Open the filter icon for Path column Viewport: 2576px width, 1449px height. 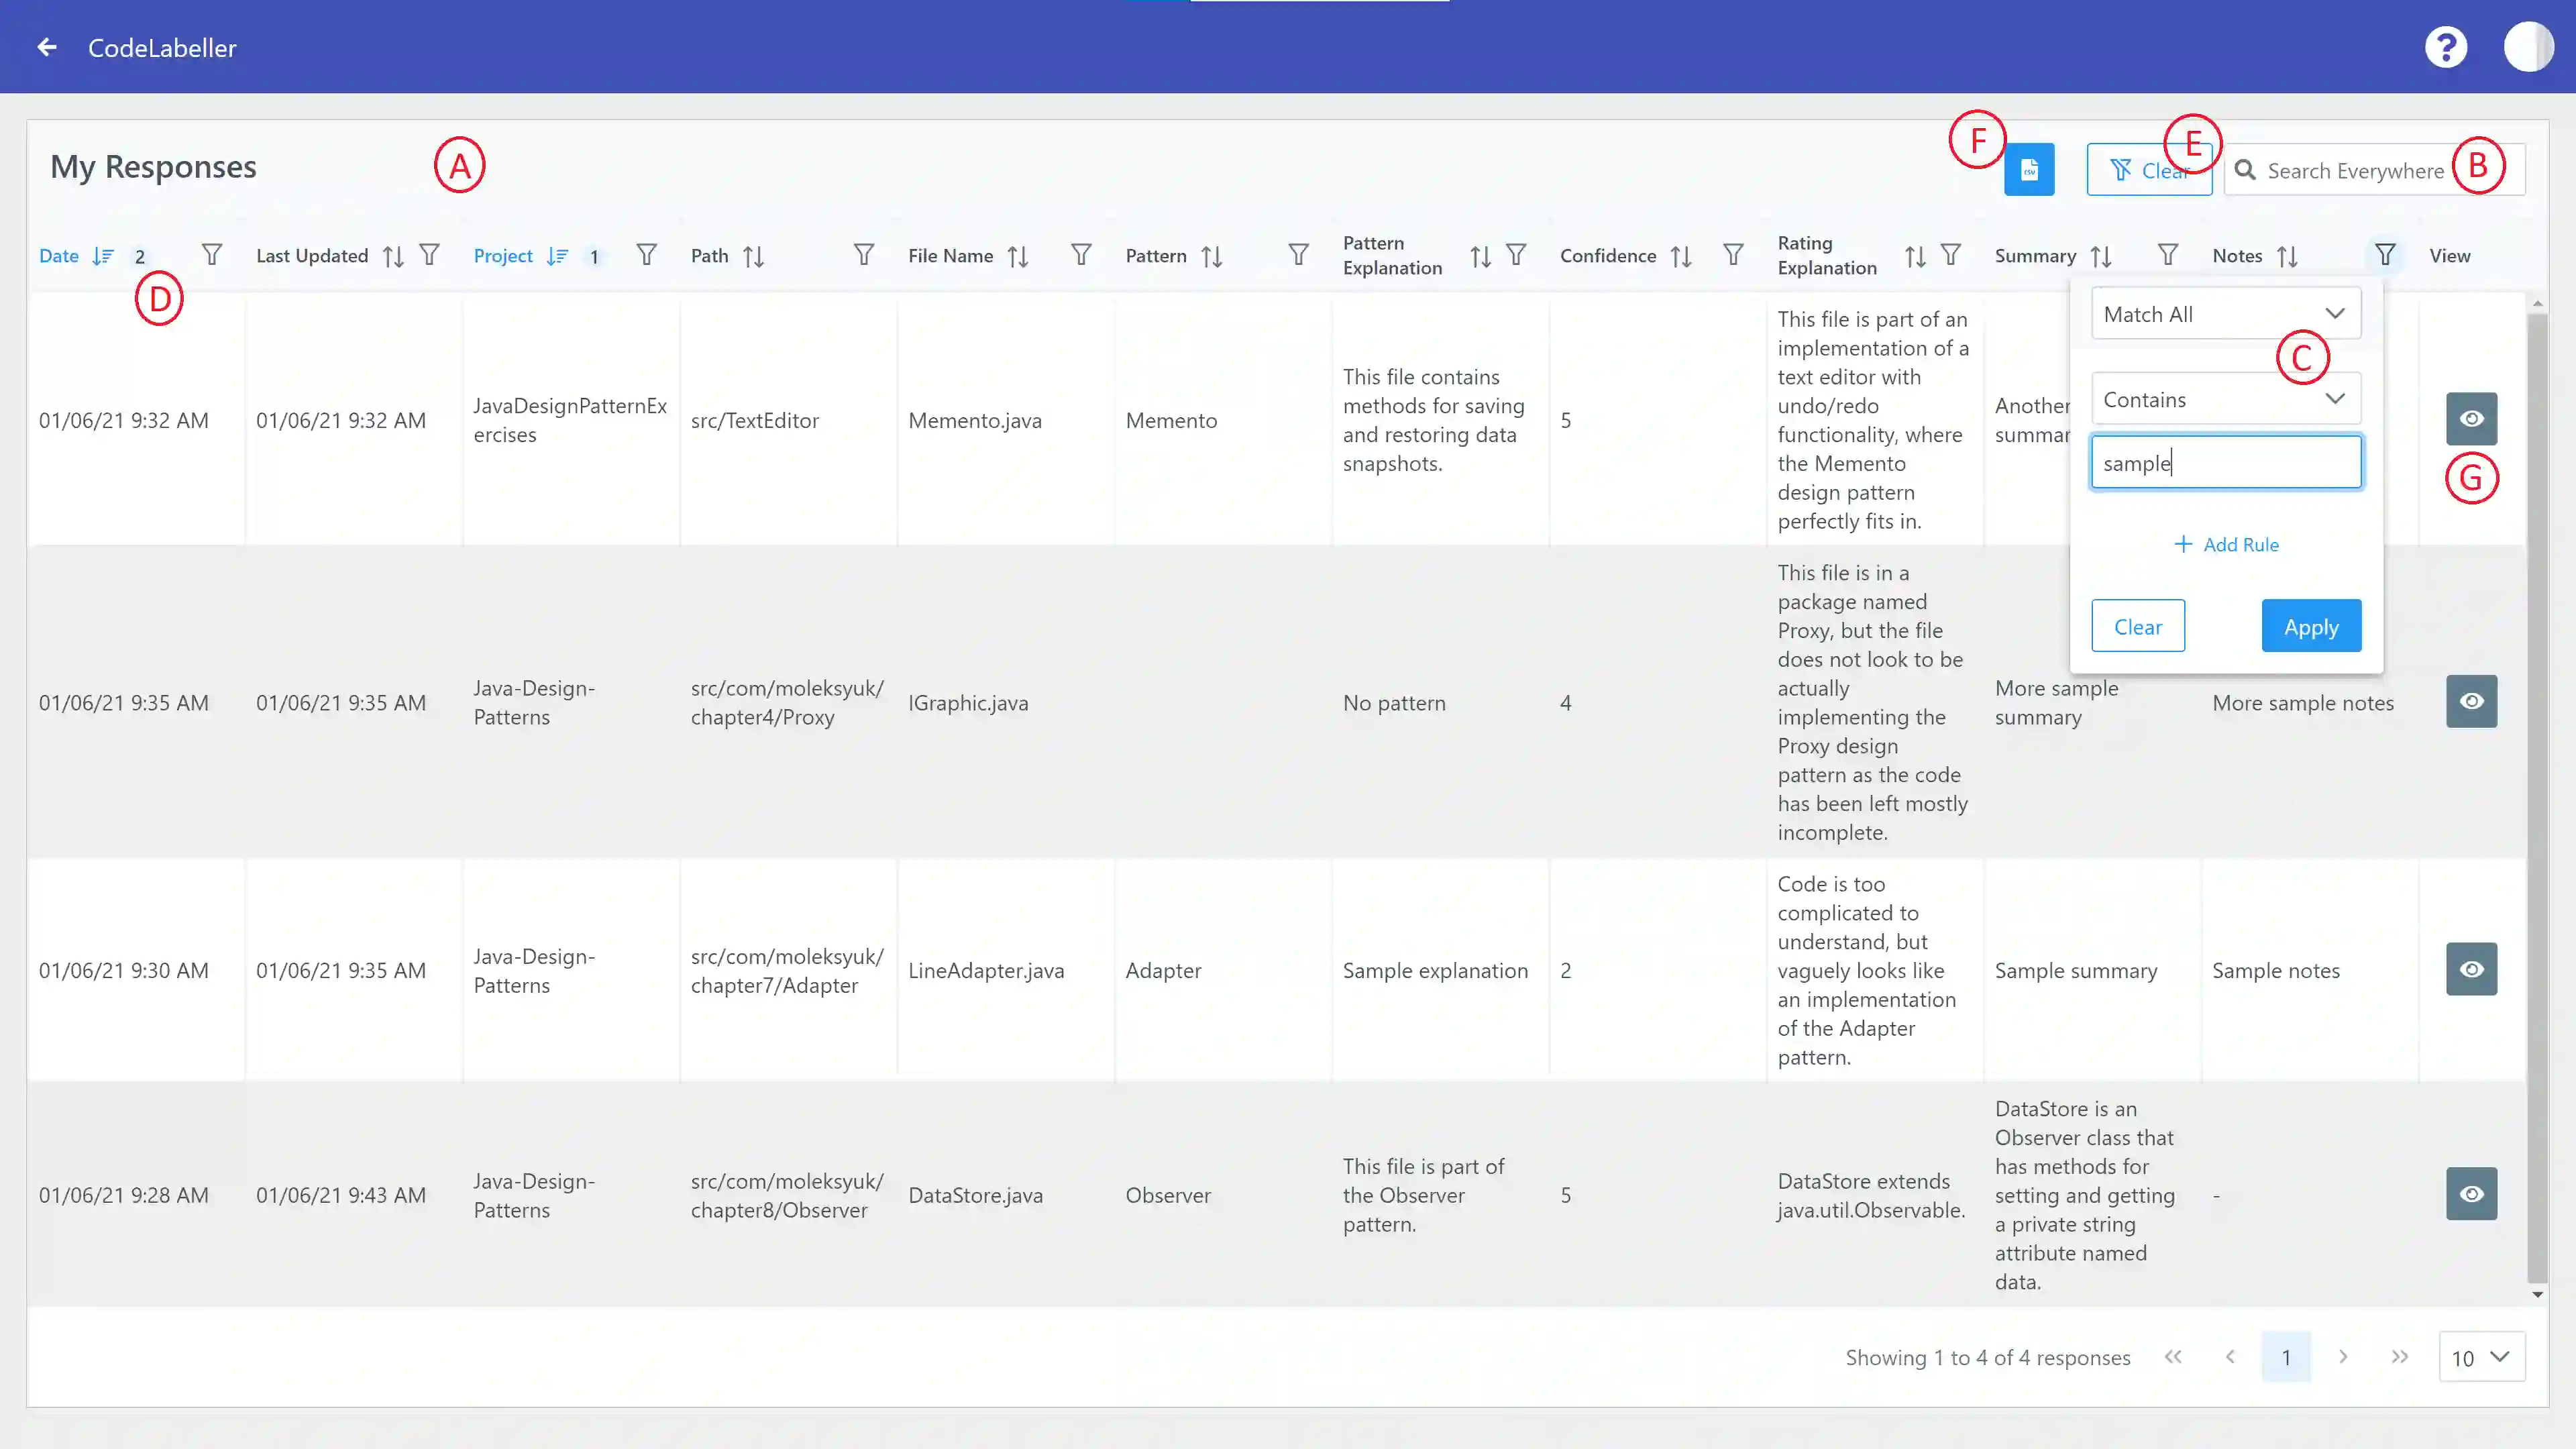(x=863, y=255)
